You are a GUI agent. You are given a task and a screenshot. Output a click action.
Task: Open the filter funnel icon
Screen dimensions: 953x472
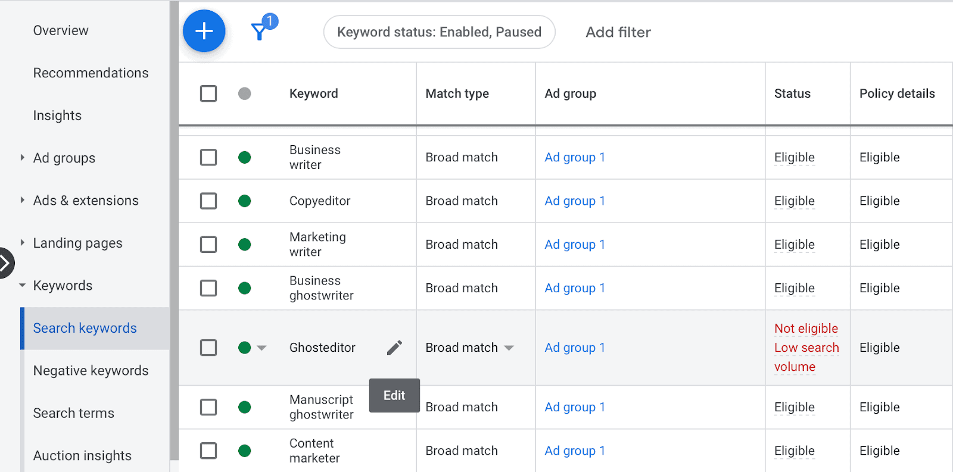point(260,32)
